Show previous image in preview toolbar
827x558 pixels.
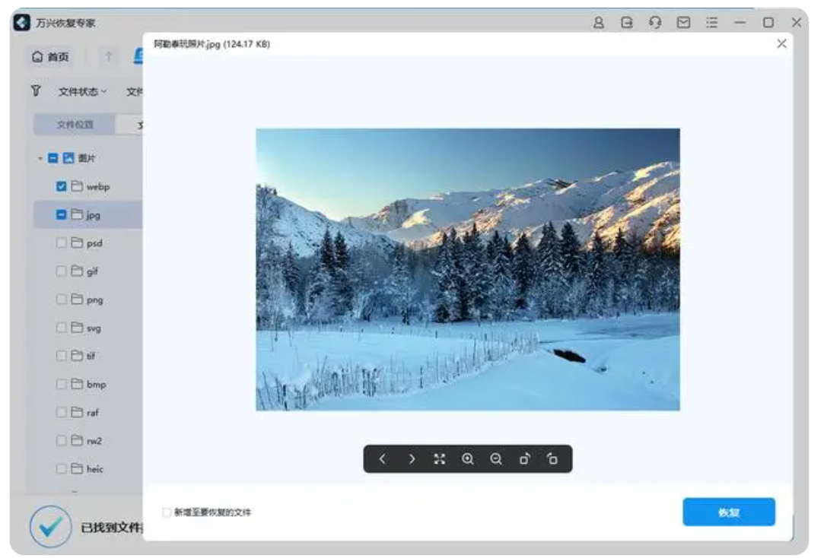pyautogui.click(x=383, y=459)
